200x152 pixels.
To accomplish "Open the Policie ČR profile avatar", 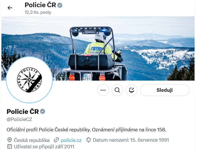I will click(29, 80).
